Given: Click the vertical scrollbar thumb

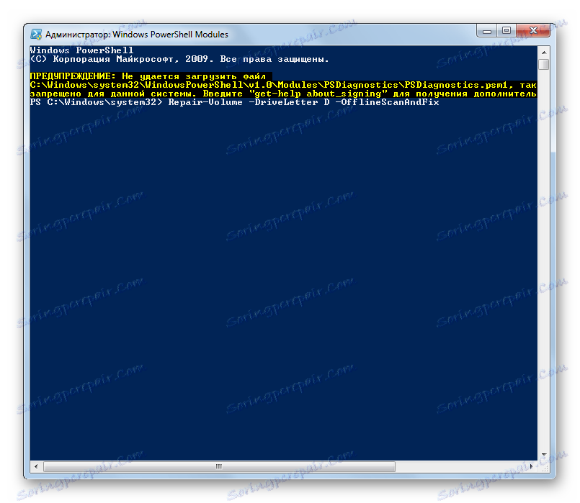Looking at the screenshot, I should point(544,65).
